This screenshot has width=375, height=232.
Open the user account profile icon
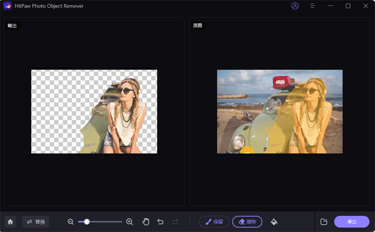295,6
